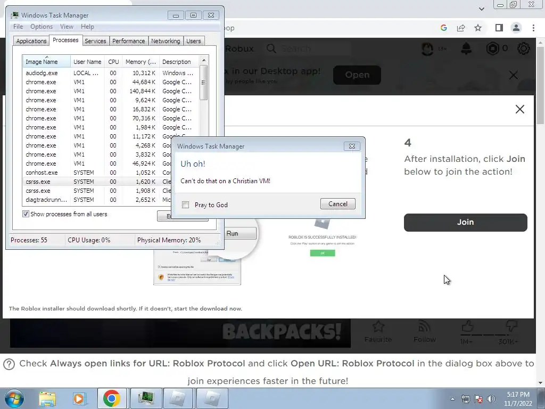Sort processes by Description column header
545x409 pixels.
coord(179,62)
